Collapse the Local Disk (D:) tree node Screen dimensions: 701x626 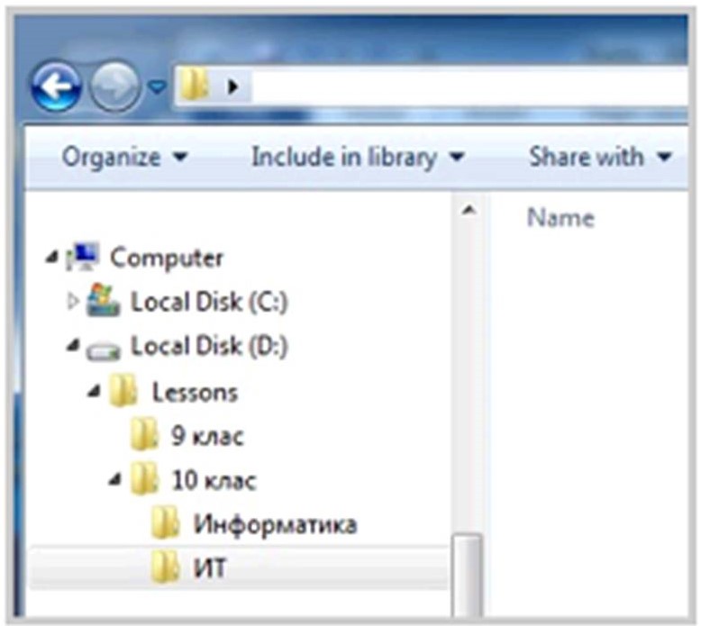pos(73,347)
